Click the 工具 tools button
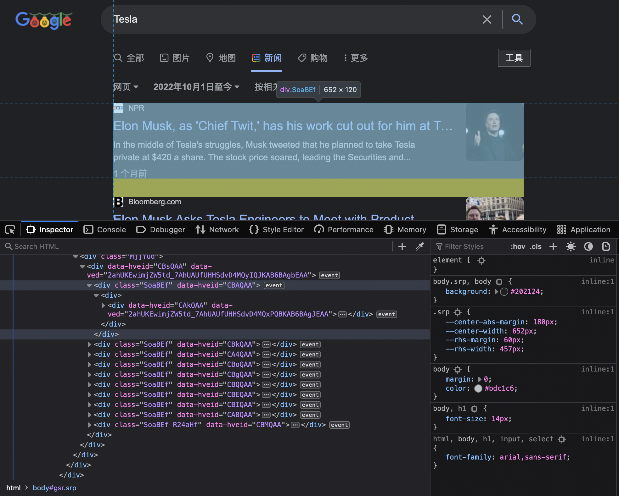The width and height of the screenshot is (619, 496). pos(514,58)
